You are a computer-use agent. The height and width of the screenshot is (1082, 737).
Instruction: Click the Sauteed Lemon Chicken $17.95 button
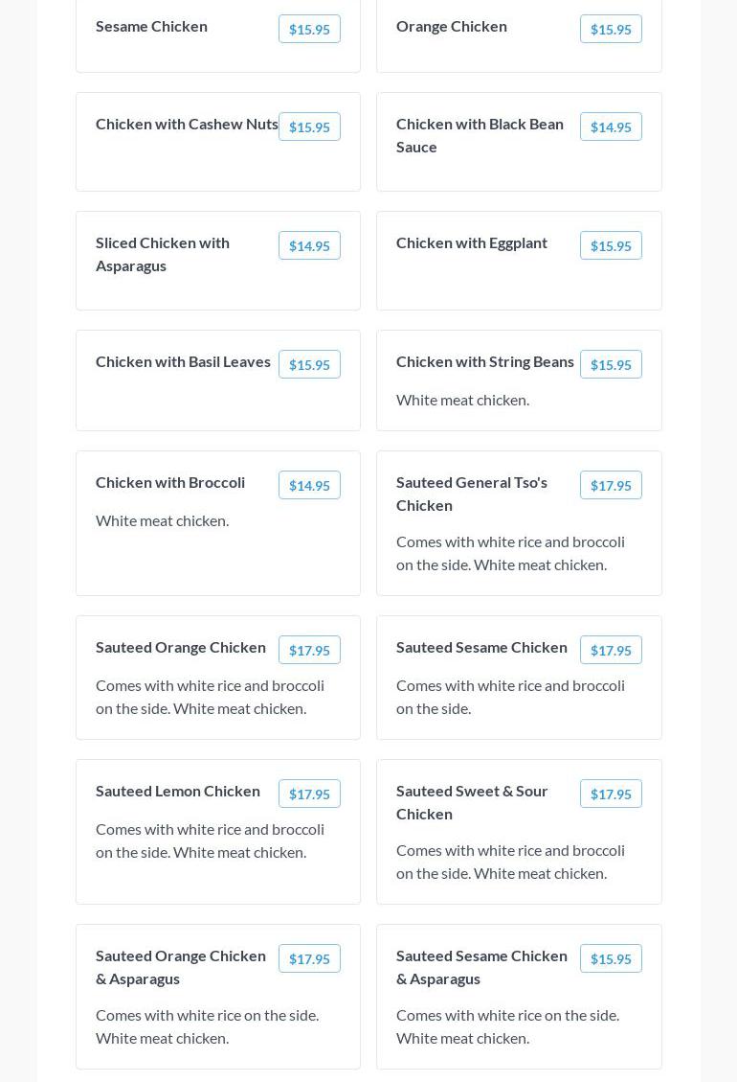tap(309, 794)
